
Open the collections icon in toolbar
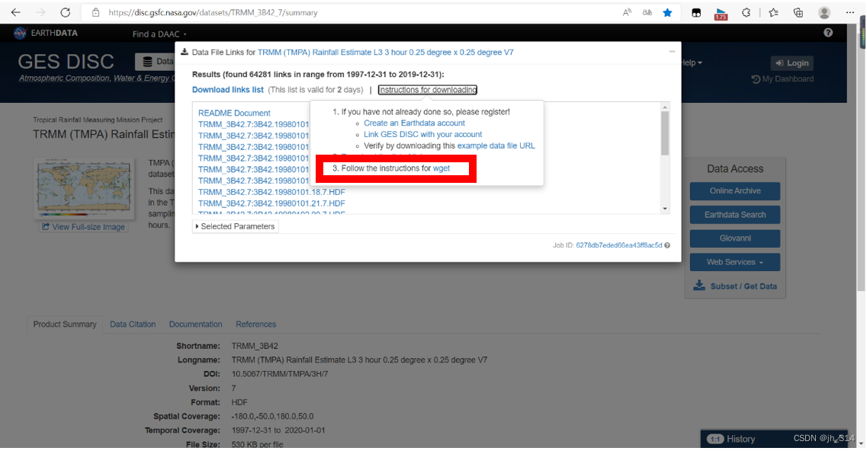(798, 12)
